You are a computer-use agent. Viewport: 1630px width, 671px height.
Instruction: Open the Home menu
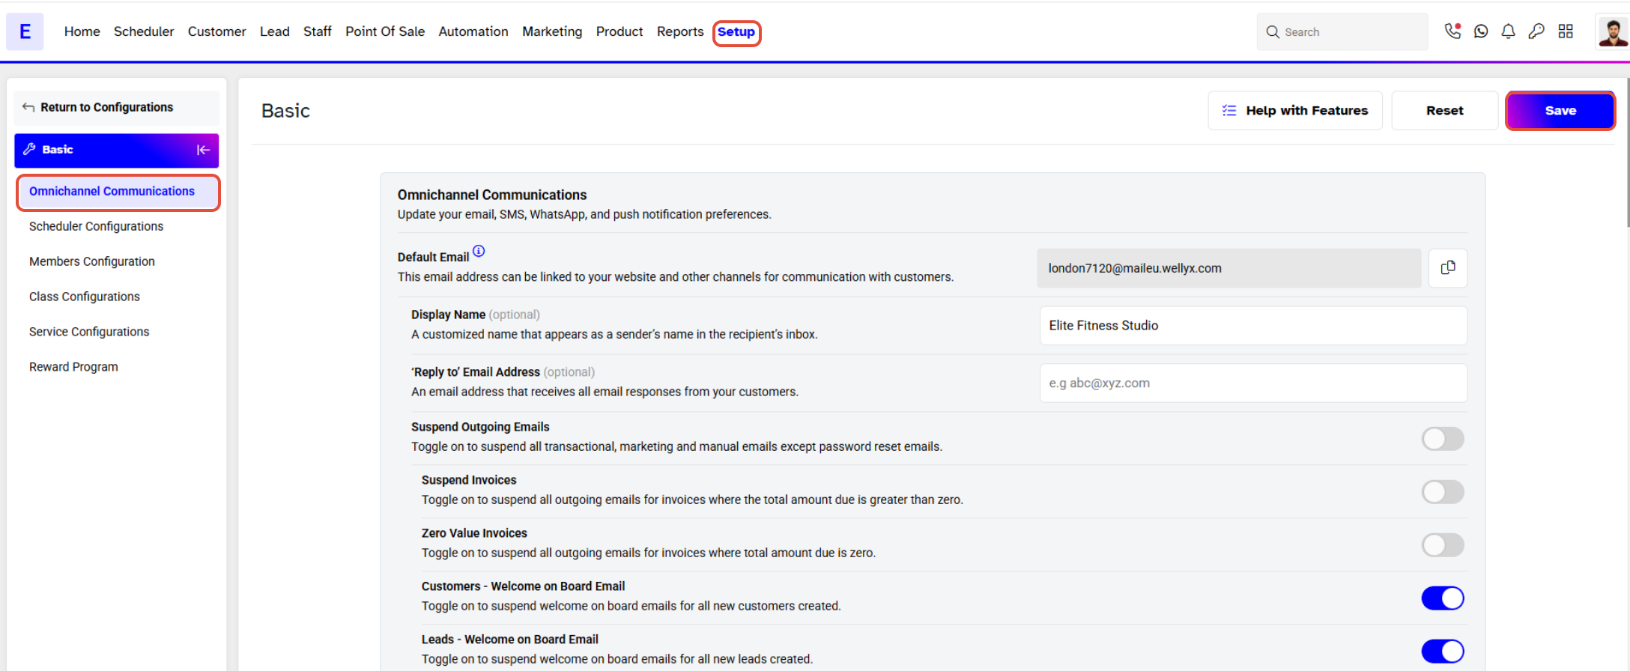(82, 31)
